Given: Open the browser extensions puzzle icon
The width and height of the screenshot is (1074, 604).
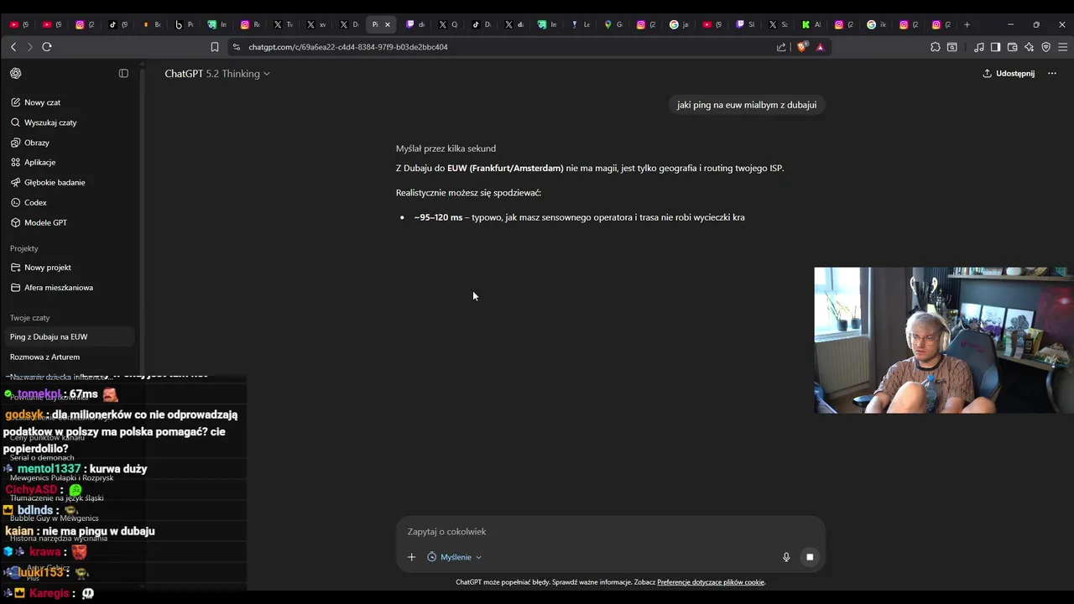Looking at the screenshot, I should point(936,47).
